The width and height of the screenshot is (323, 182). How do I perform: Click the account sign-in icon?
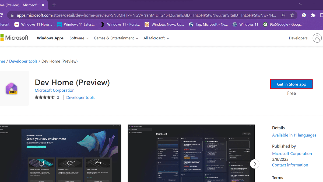[x=317, y=38]
